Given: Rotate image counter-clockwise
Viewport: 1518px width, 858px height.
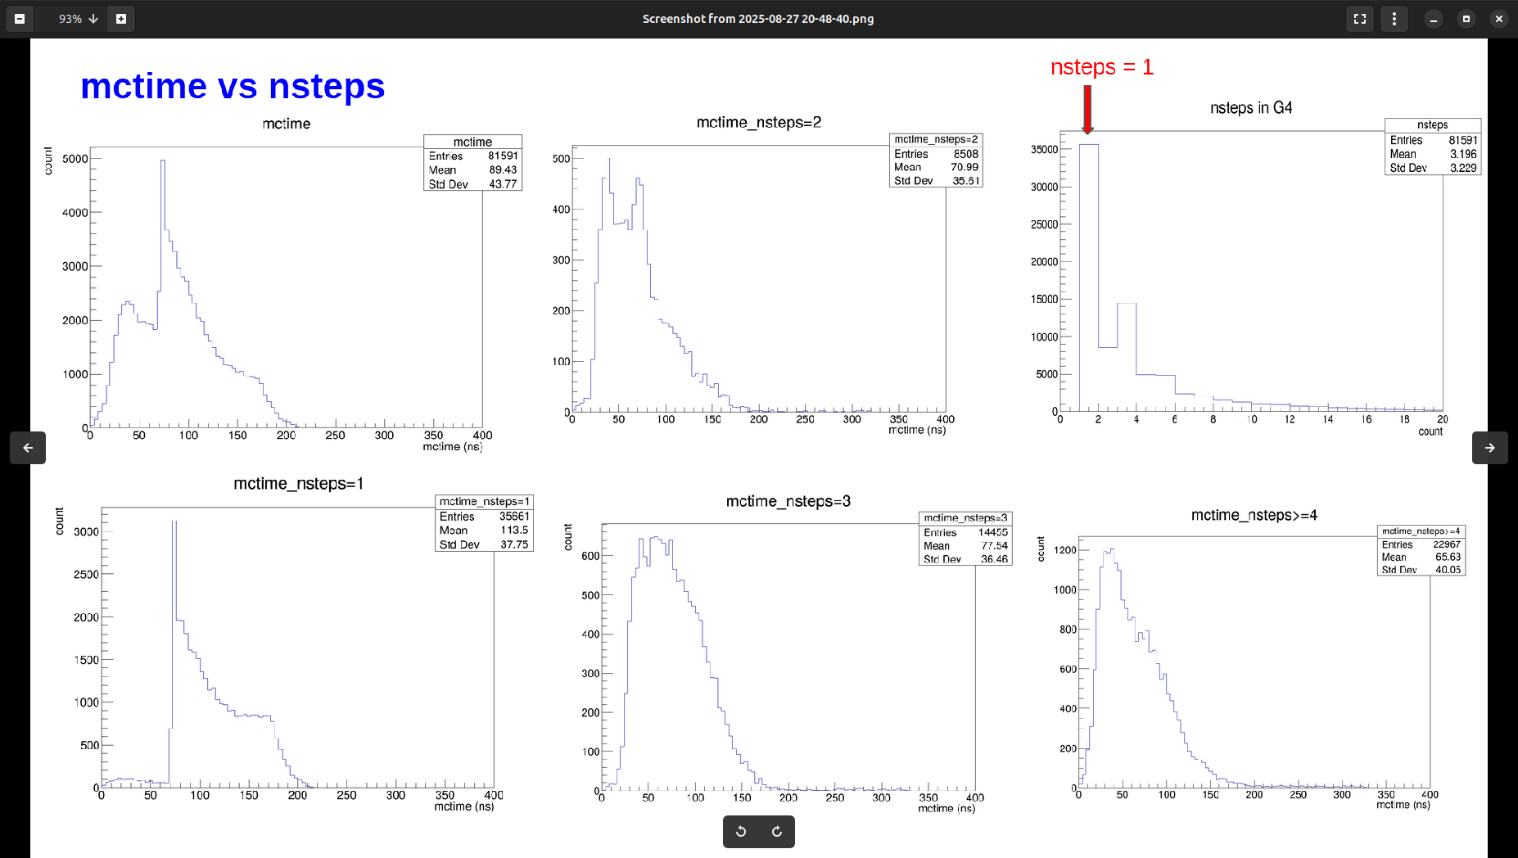Looking at the screenshot, I should coord(741,832).
